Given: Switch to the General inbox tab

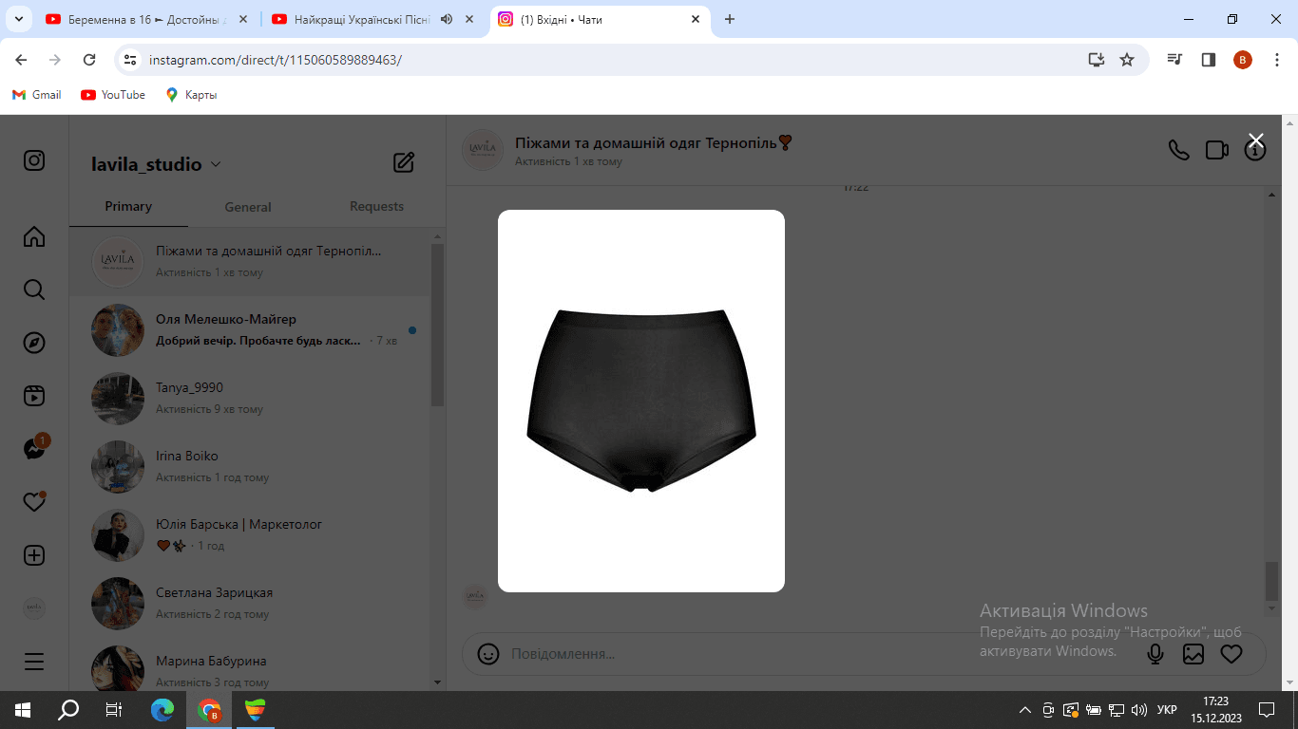Looking at the screenshot, I should coord(248,207).
